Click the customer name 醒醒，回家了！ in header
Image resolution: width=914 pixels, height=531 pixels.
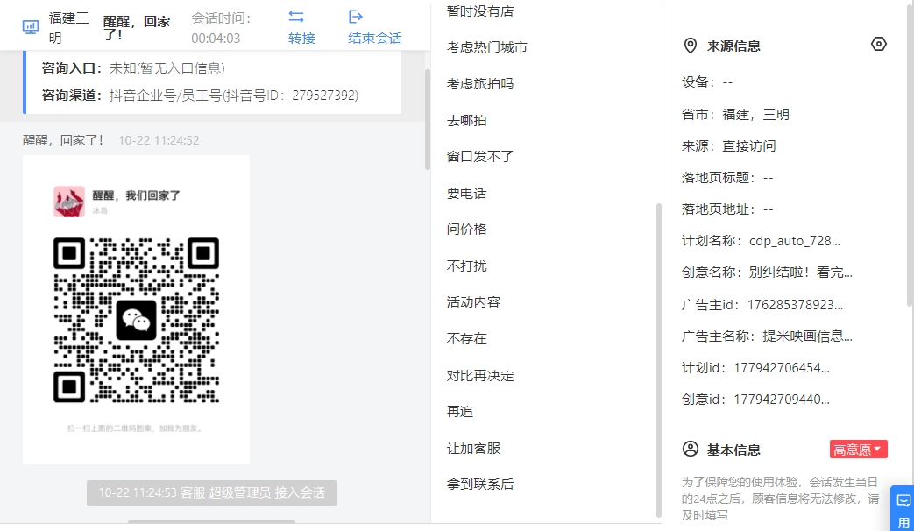tap(137, 28)
